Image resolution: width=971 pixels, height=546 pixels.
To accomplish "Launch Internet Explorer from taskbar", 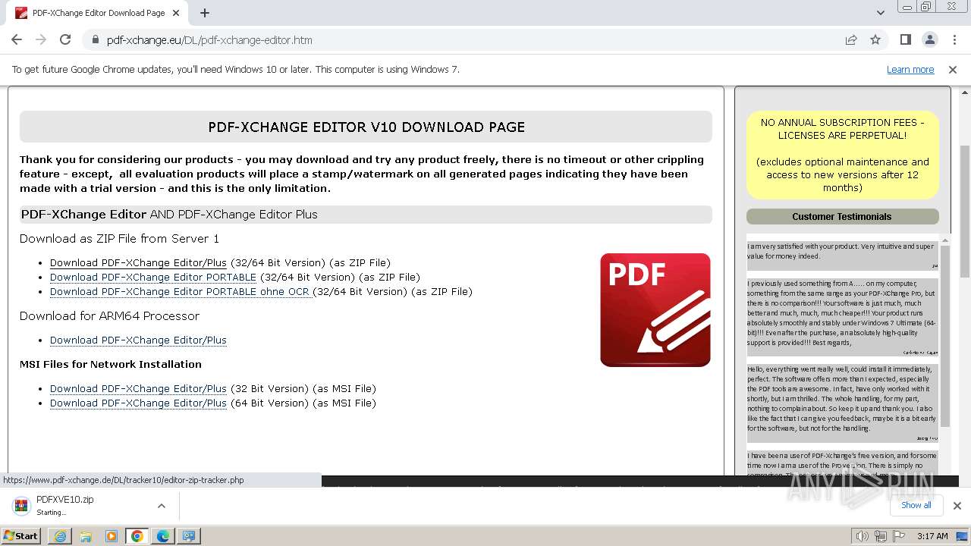I will 60,536.
